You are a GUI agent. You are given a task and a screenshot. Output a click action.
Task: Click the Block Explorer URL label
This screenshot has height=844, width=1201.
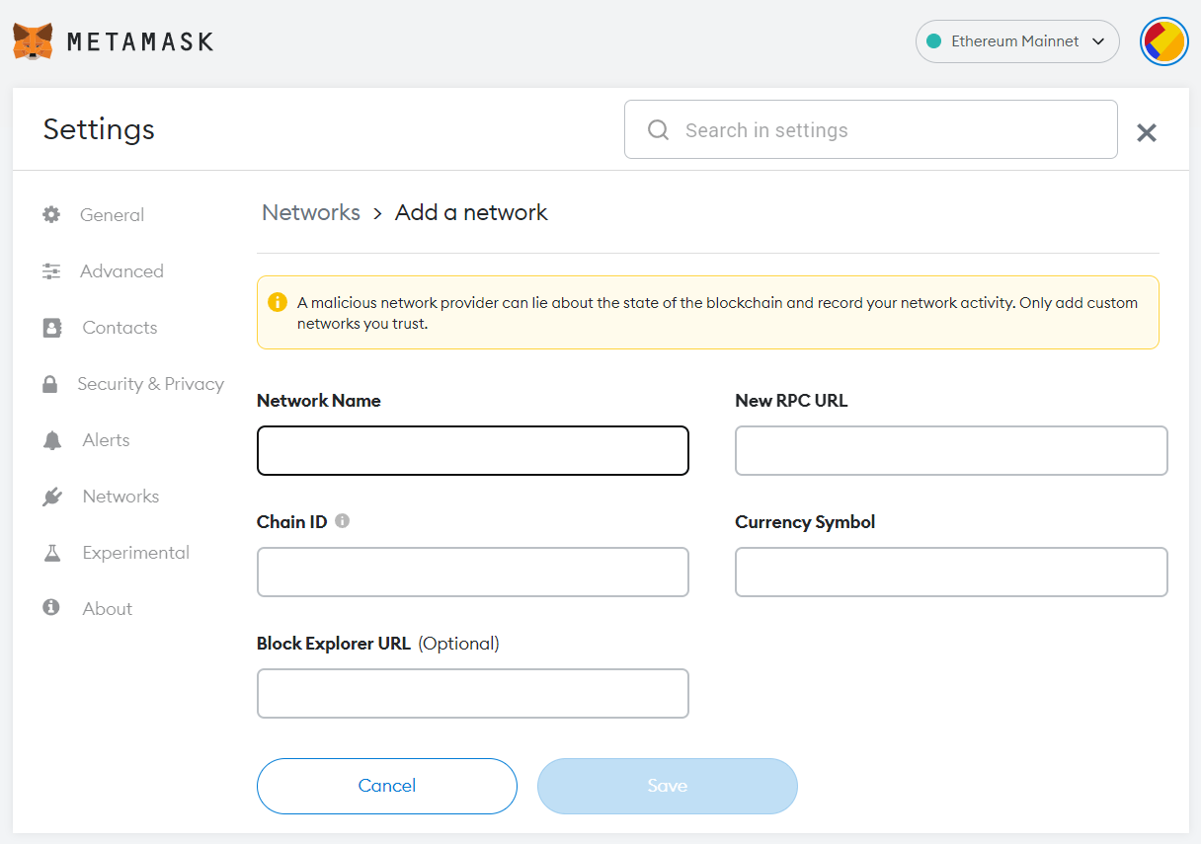click(334, 644)
